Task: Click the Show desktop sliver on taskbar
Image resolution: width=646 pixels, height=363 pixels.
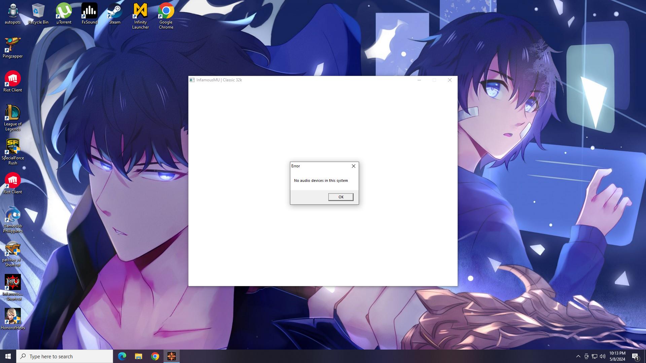Action: click(x=645, y=356)
